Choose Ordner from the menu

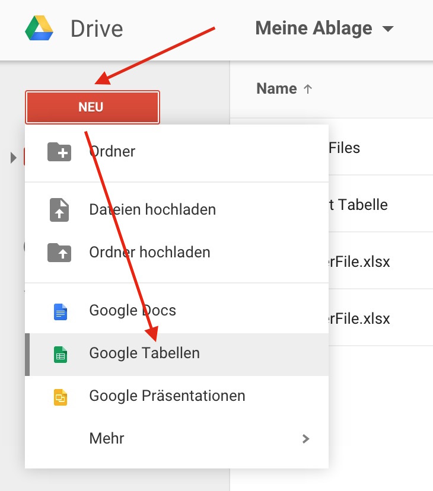point(177,153)
